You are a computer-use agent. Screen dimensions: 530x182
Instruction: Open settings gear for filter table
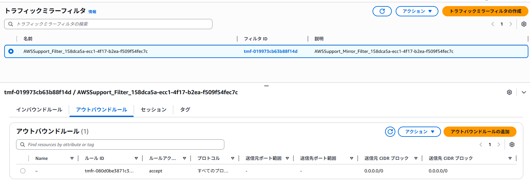click(524, 24)
